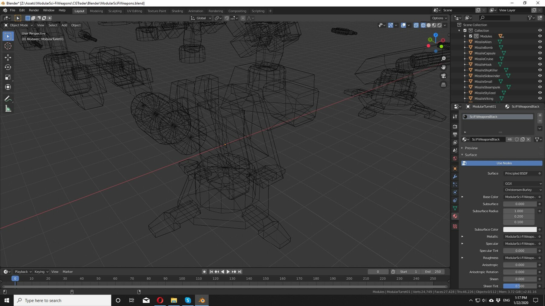Open the Material properties tab
Screen dimensions: 545x306
click(455, 216)
